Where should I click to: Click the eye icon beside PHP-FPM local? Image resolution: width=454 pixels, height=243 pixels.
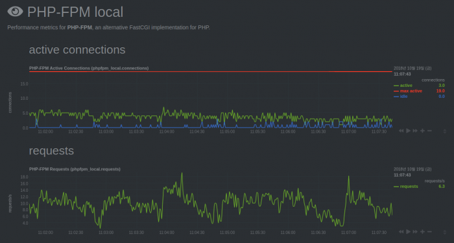tap(15, 12)
